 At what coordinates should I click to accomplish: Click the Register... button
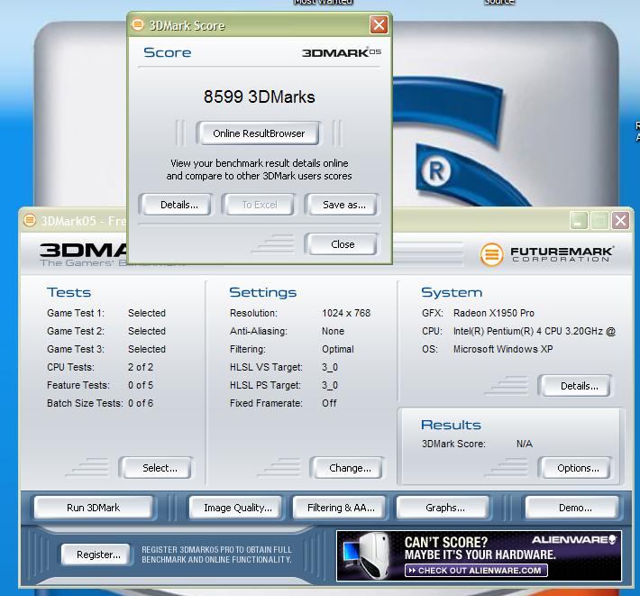(97, 555)
